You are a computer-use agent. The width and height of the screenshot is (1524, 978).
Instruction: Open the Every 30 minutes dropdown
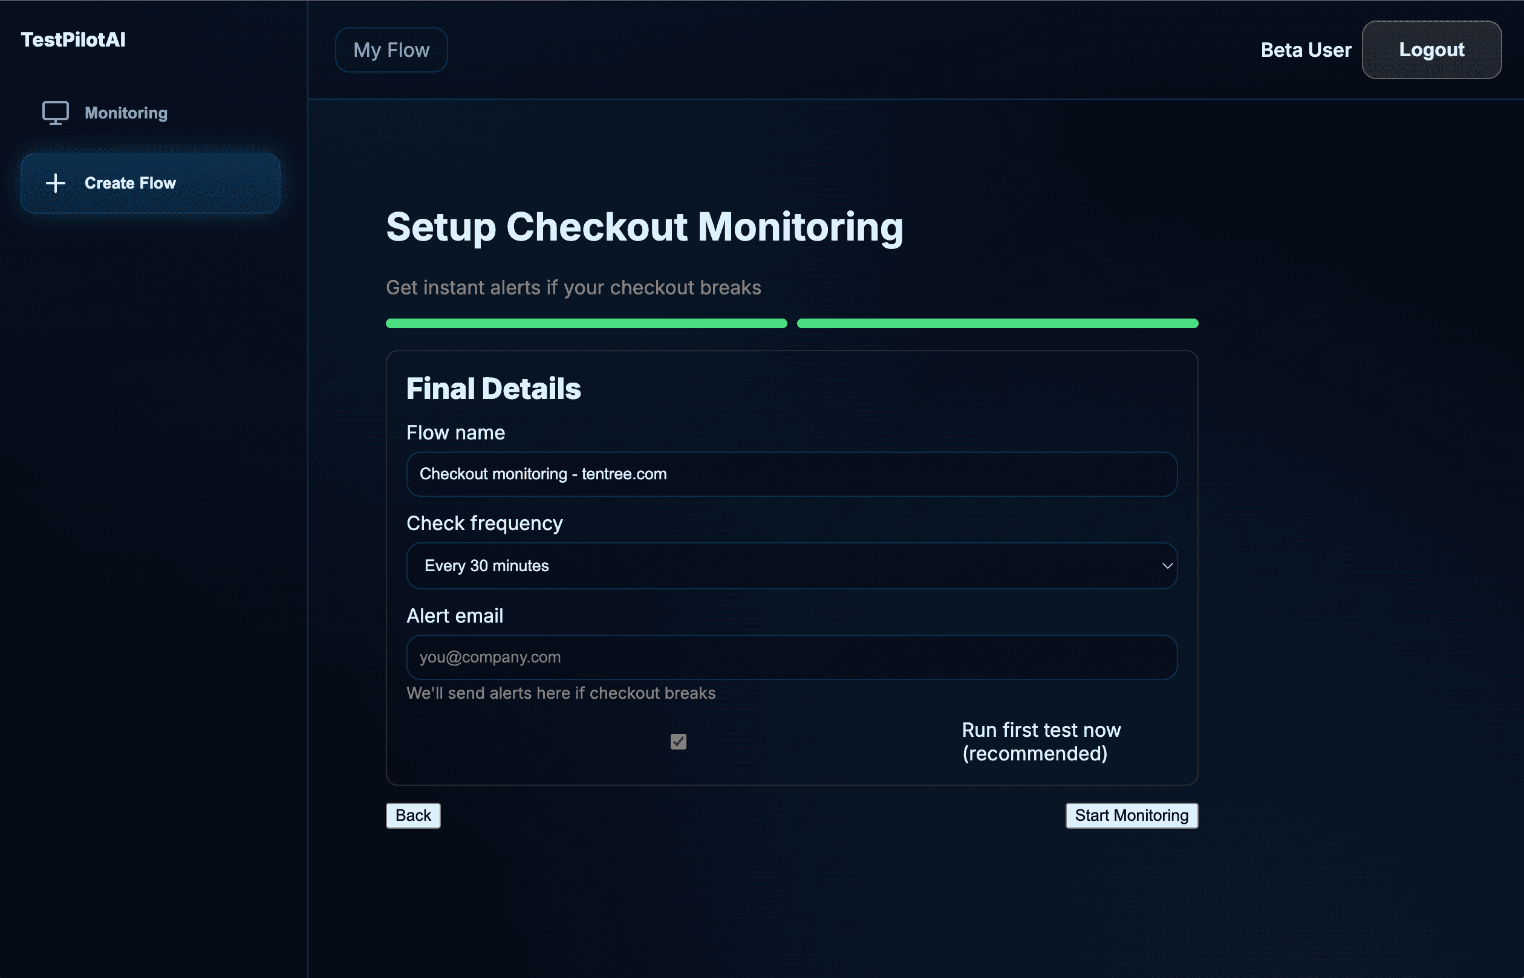click(x=792, y=565)
